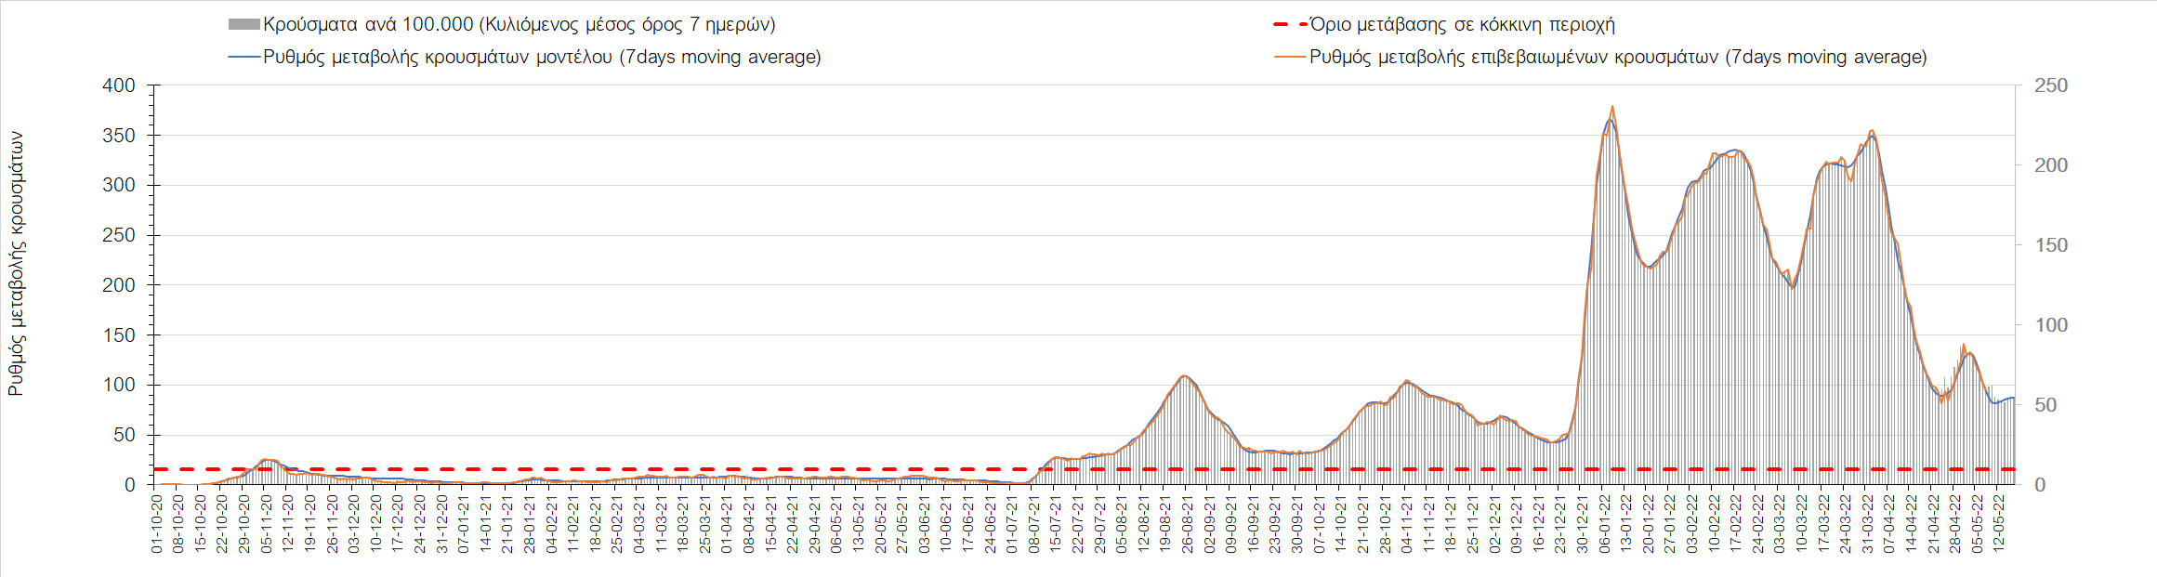Click the highest orange peak in January 2022
Image resolution: width=2157 pixels, height=577 pixels.
[x=1612, y=107]
